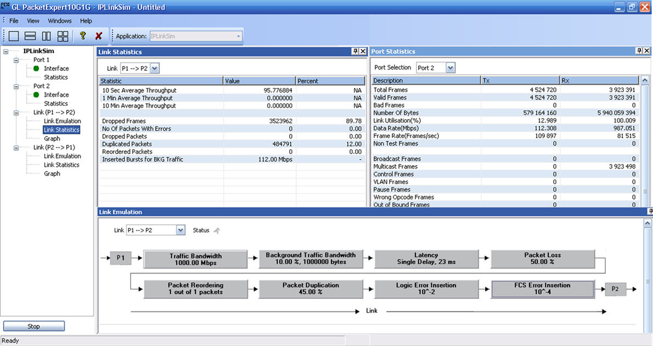653x346 pixels.
Task: Select the Link Utilisation(%) row
Action: (x=505, y=120)
